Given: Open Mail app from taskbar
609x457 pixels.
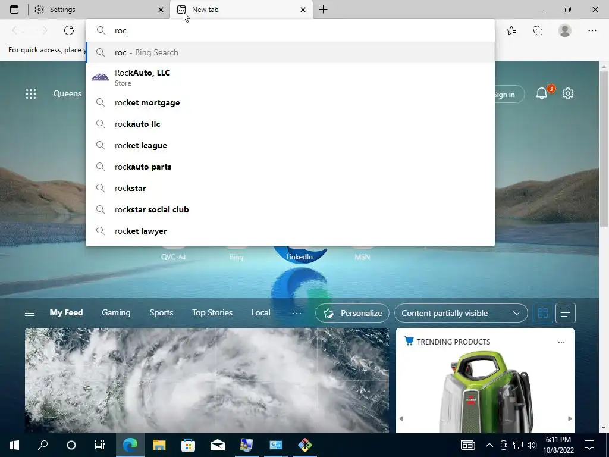Looking at the screenshot, I should [217, 445].
